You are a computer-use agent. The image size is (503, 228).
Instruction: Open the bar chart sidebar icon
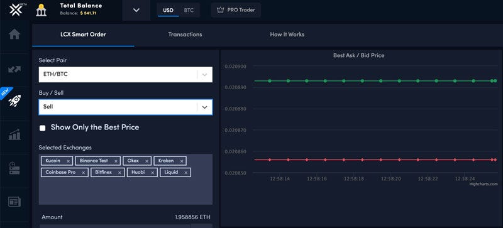14,134
